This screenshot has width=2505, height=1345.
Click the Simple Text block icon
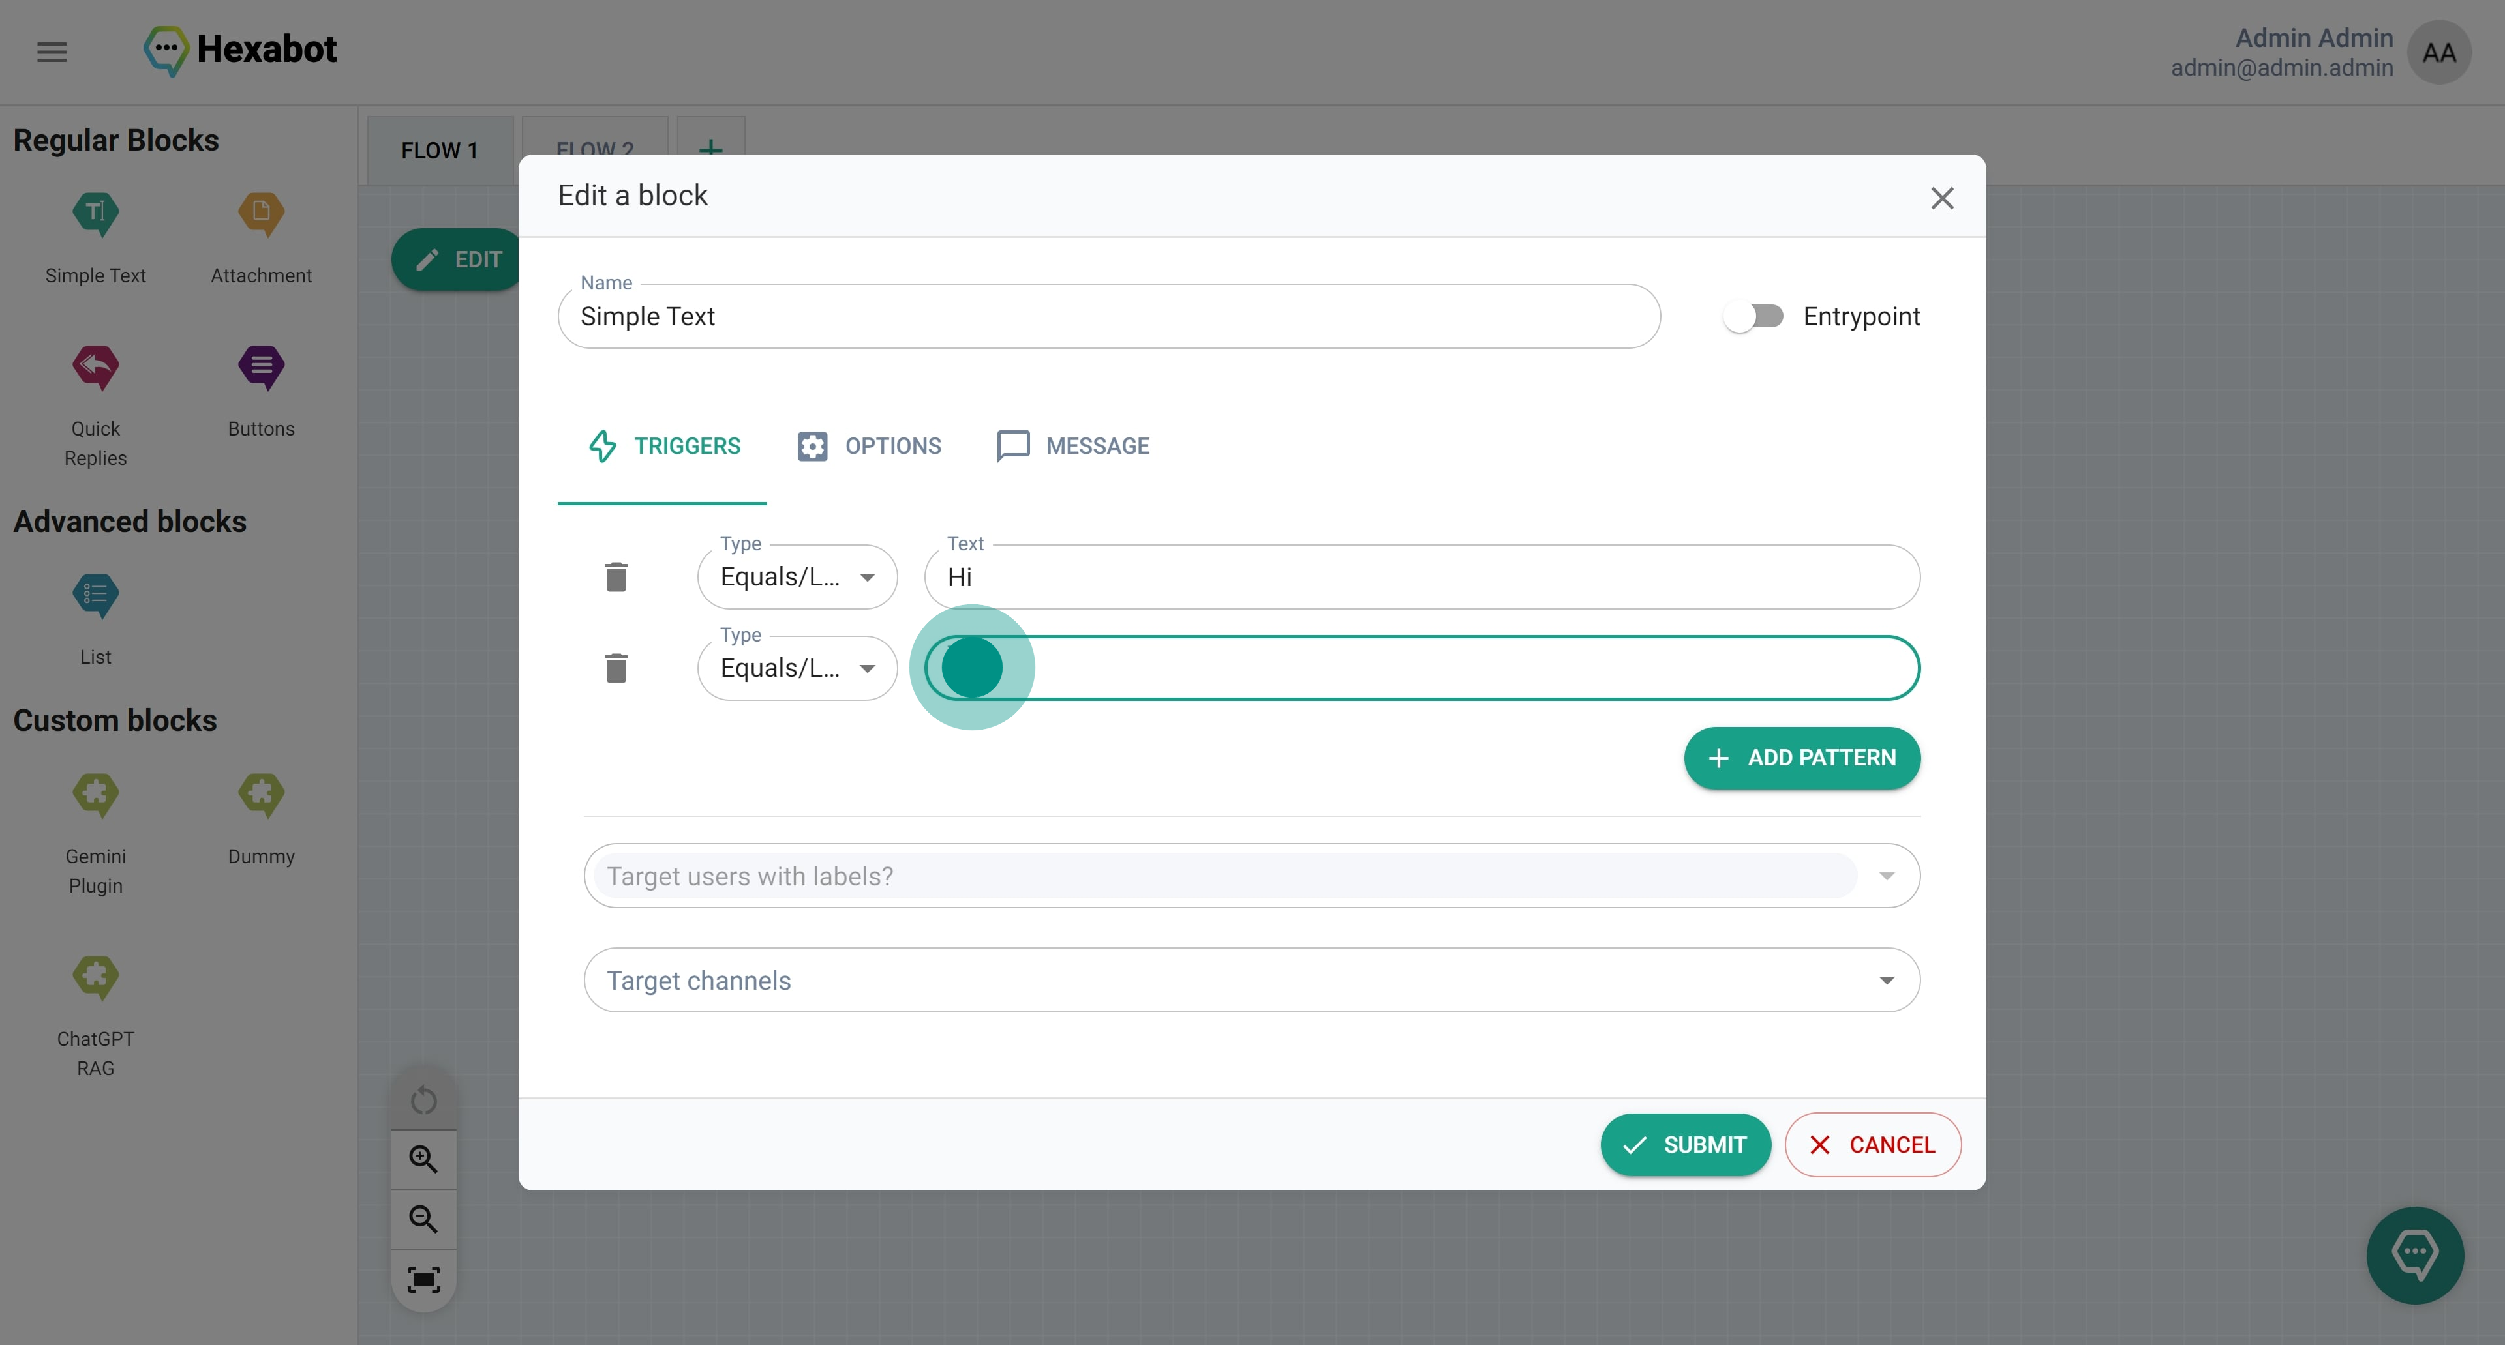(95, 214)
